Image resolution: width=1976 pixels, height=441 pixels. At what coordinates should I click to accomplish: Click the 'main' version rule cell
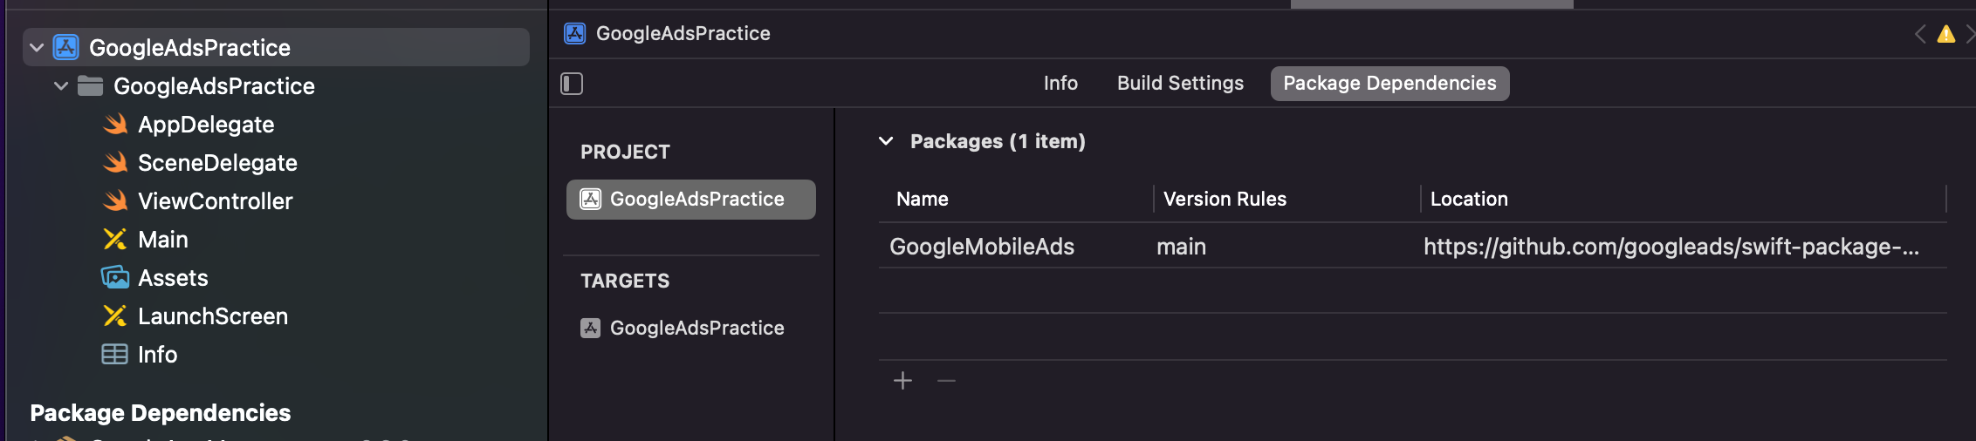point(1181,247)
